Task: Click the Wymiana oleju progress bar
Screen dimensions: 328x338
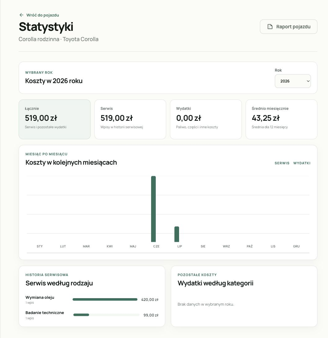Action: coord(105,299)
